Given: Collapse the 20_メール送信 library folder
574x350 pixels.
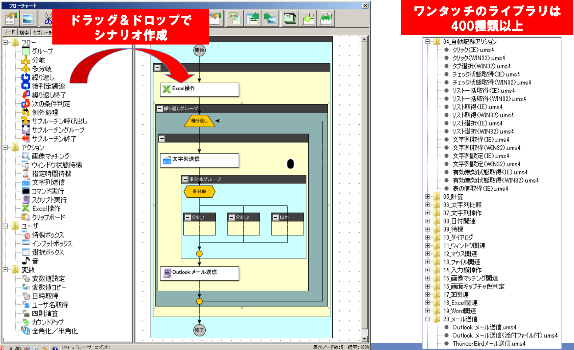Looking at the screenshot, I should (x=427, y=319).
